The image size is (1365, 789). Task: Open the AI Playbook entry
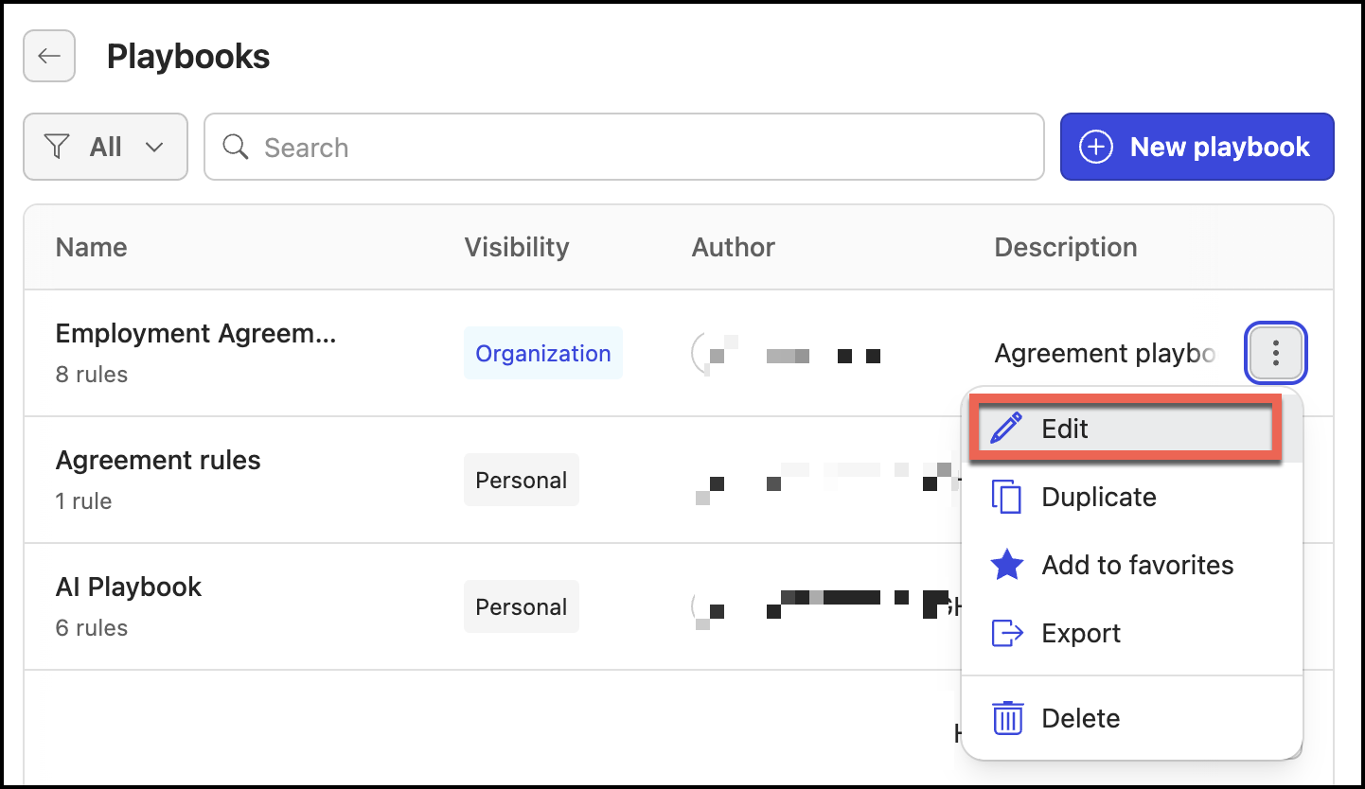[x=492, y=606]
